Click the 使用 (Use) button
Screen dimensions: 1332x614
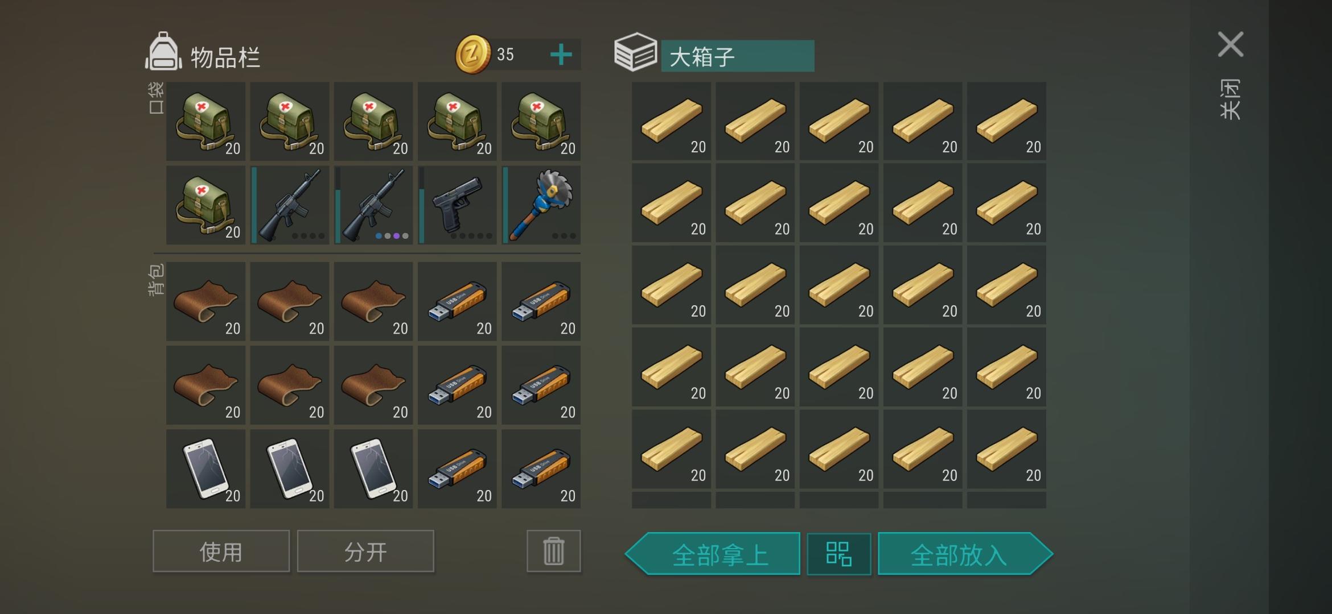pyautogui.click(x=221, y=551)
